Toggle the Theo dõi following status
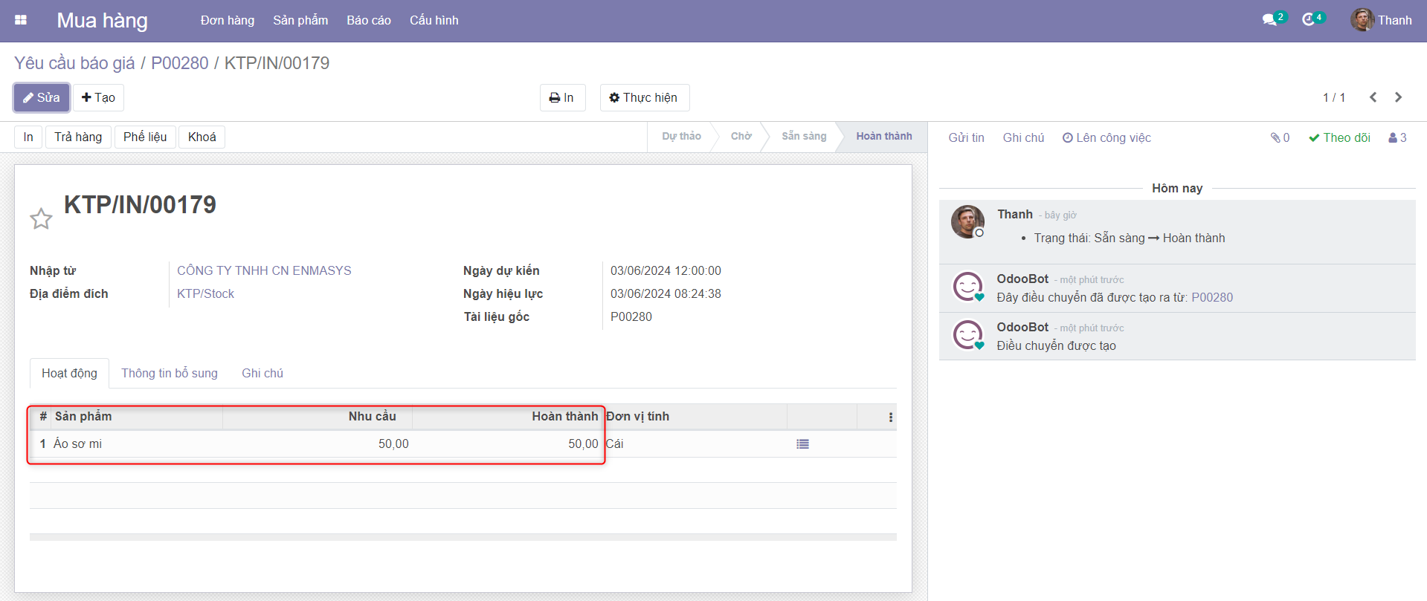Screen dimensions: 1427x601 [1339, 137]
